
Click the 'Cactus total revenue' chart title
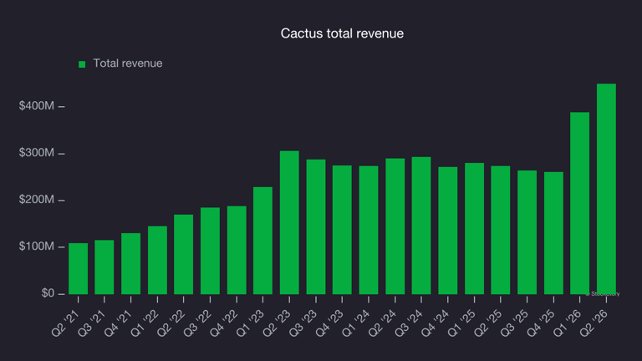click(x=342, y=33)
